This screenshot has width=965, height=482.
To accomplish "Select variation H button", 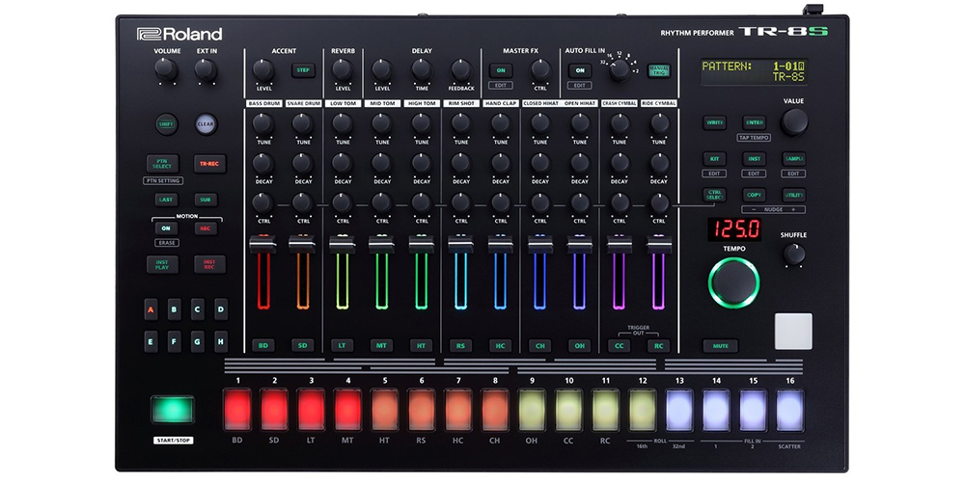I will coord(221,340).
